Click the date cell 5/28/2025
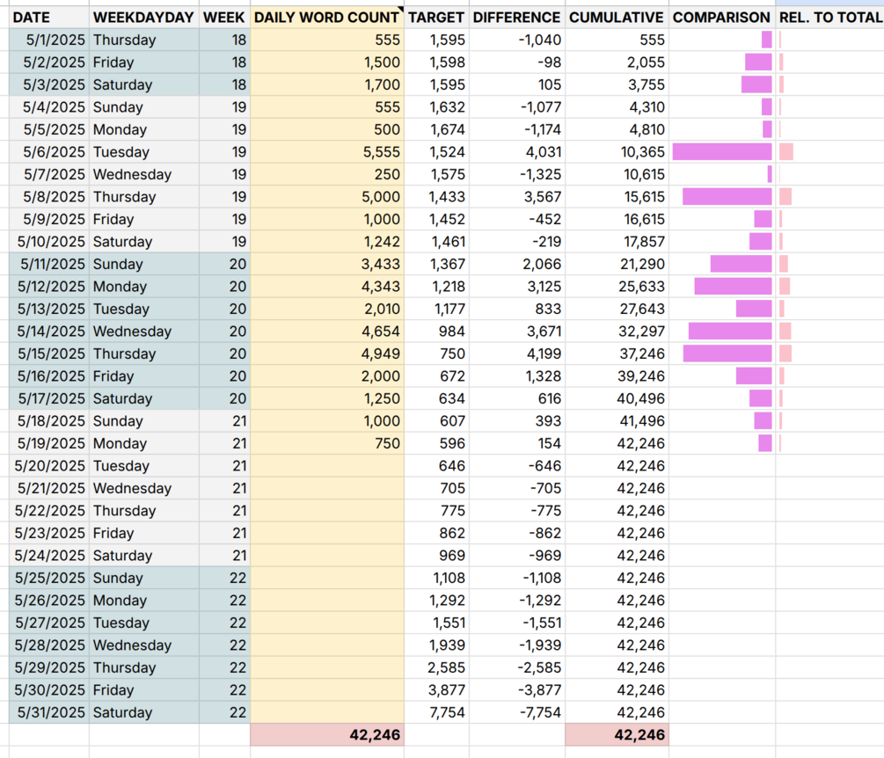Screen dimensions: 884x758 pyautogui.click(x=49, y=645)
